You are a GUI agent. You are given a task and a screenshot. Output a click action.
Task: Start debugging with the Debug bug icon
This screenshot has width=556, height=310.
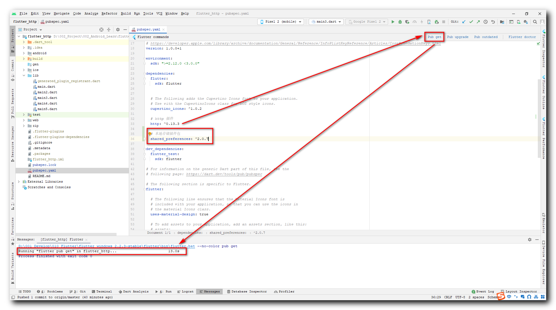400,22
